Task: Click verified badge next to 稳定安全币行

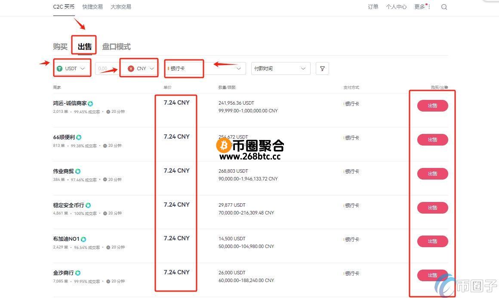Action: point(88,205)
